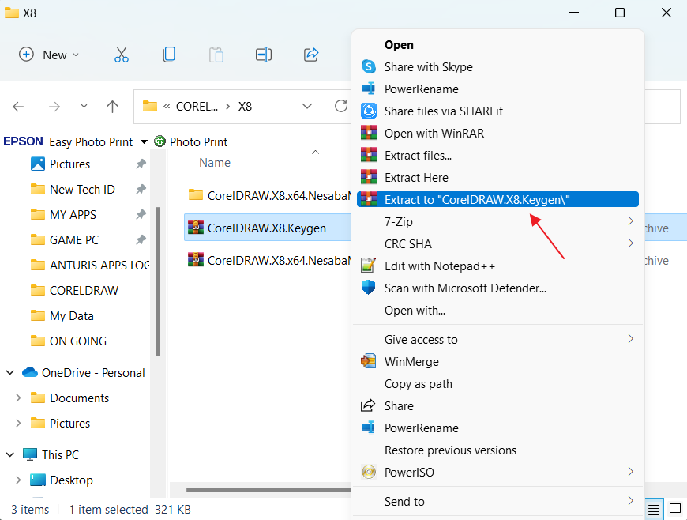The width and height of the screenshot is (687, 520).
Task: Open the New item button
Action: click(x=49, y=55)
